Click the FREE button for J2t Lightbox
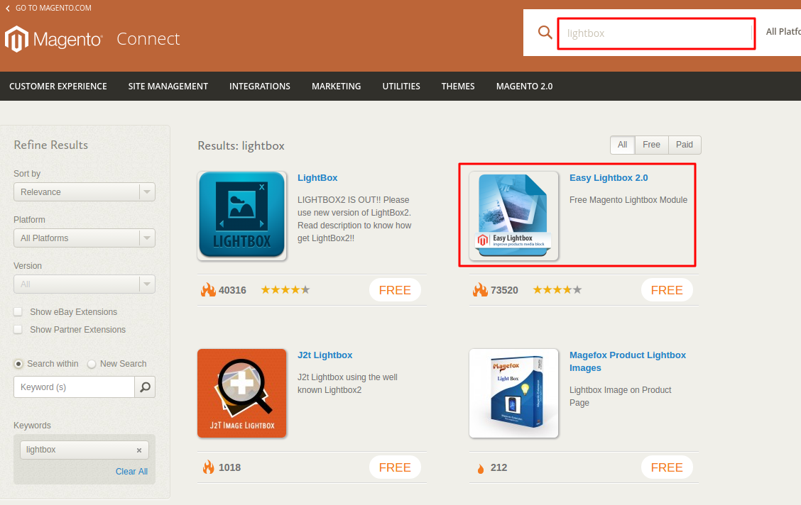This screenshot has width=801, height=505. coord(395,467)
